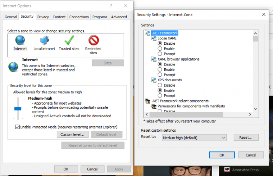Switch to the Programs tab
Viewport: 273px width, 176px height.
(100, 17)
